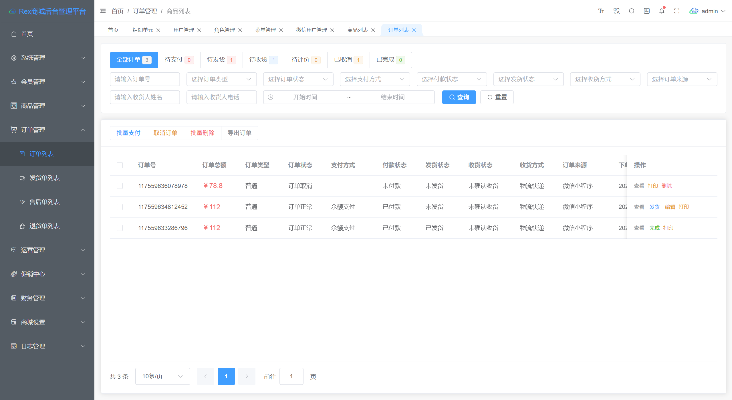This screenshot has width=732, height=400.
Task: Click the admin avatar icon
Action: click(694, 11)
